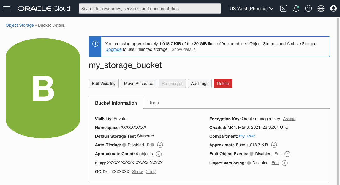This screenshot has width=340, height=185.
Task: Switch to the Tags tab
Action: (154, 103)
